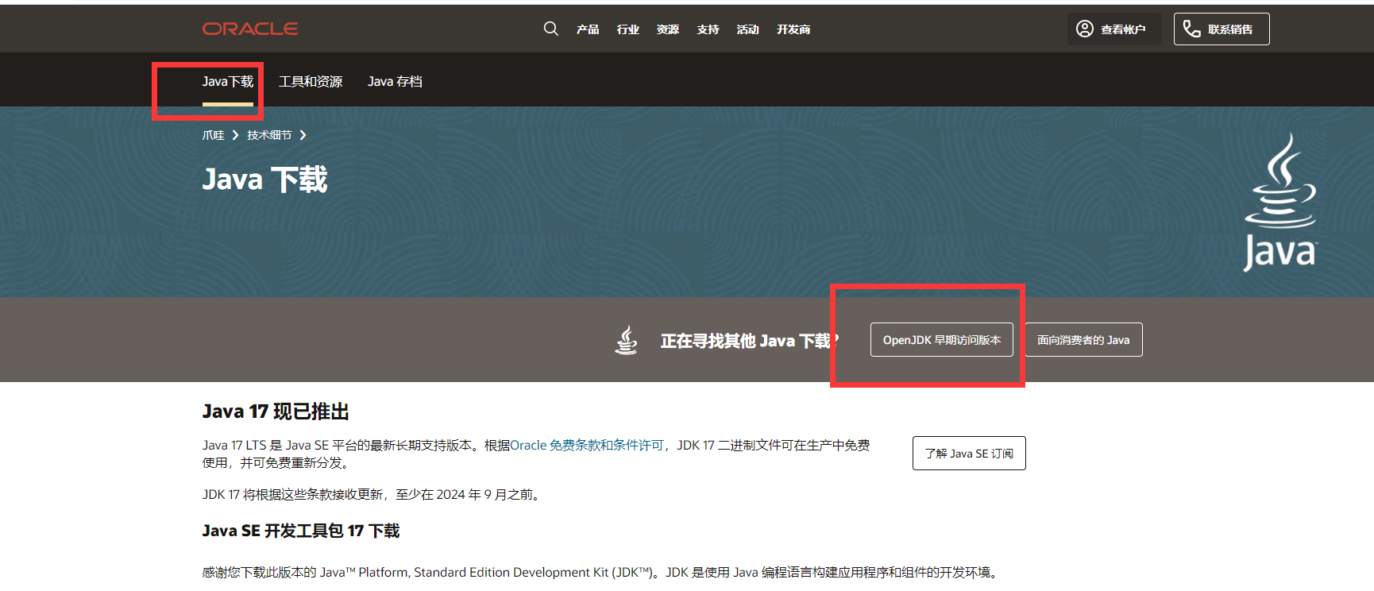
Task: Click chevron after 技术细节 breadcrumb
Action: point(303,135)
